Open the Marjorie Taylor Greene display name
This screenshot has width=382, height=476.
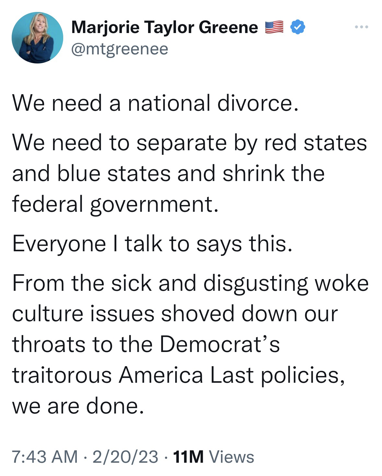tap(165, 27)
